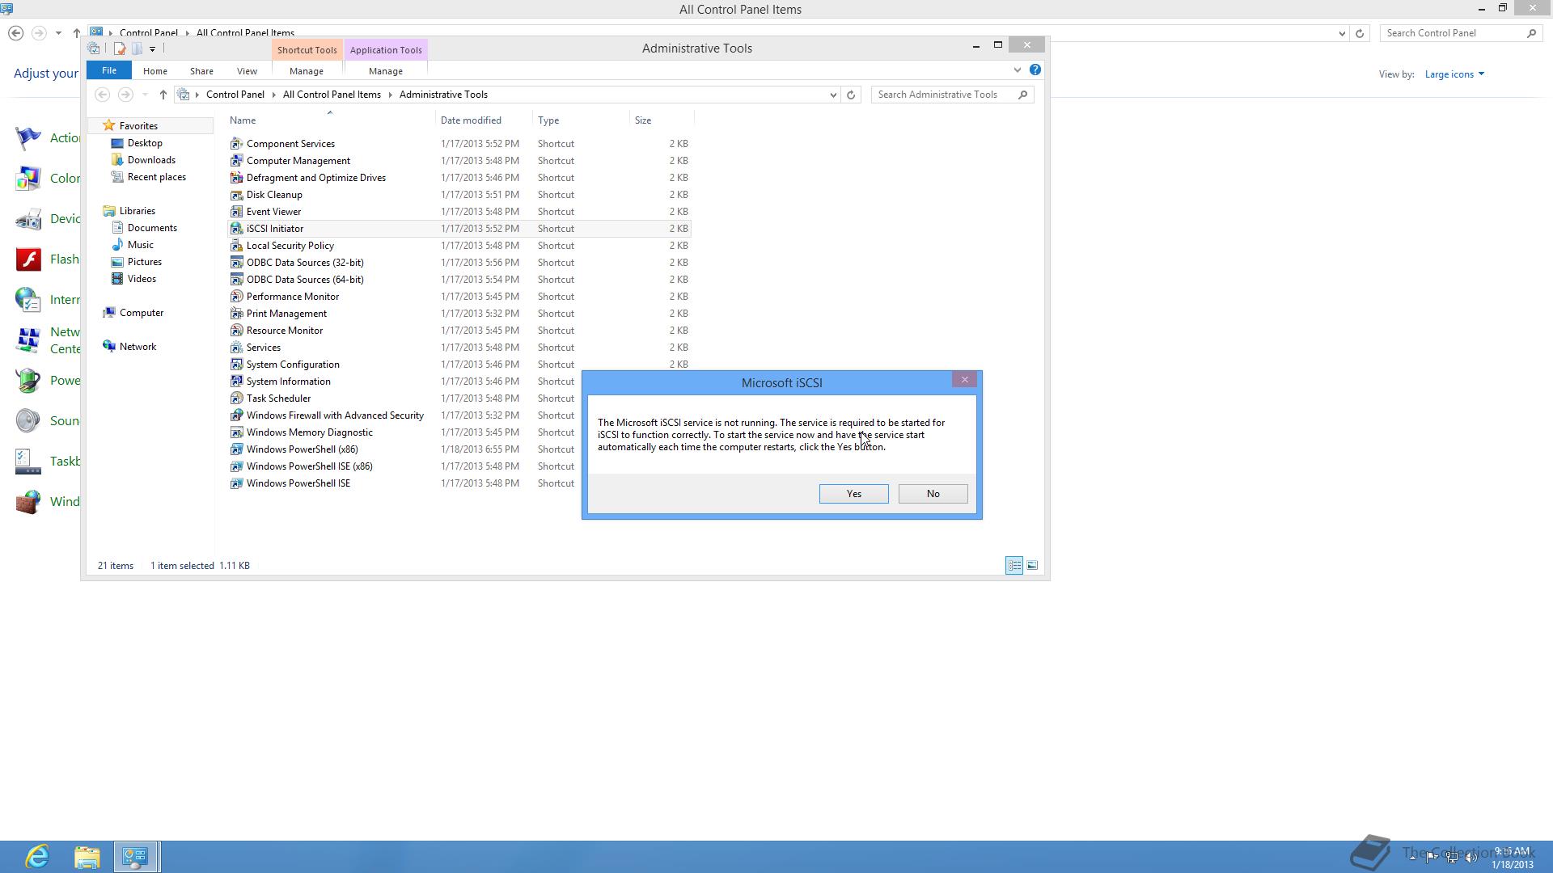Select System Configuration entry

click(x=293, y=365)
